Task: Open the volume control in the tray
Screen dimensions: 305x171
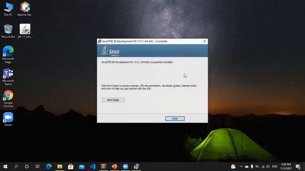Action: point(268,167)
